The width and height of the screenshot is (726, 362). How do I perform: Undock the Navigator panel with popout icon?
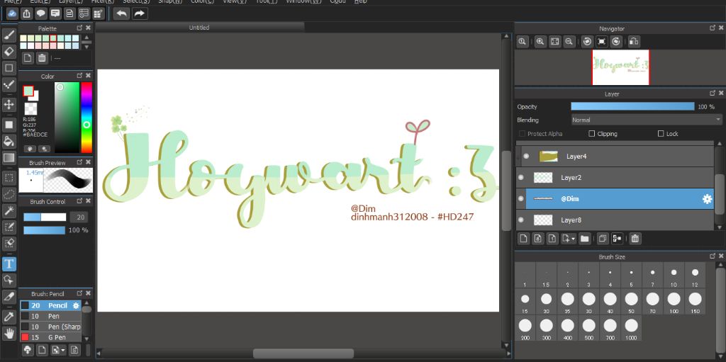(x=712, y=28)
